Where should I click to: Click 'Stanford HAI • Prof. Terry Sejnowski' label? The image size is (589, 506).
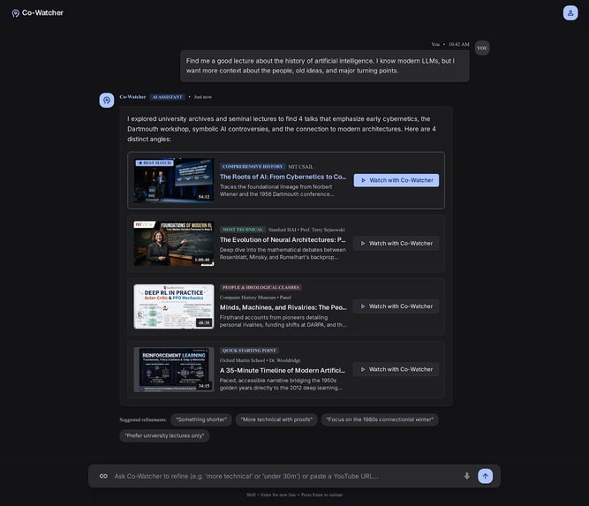coord(306,230)
